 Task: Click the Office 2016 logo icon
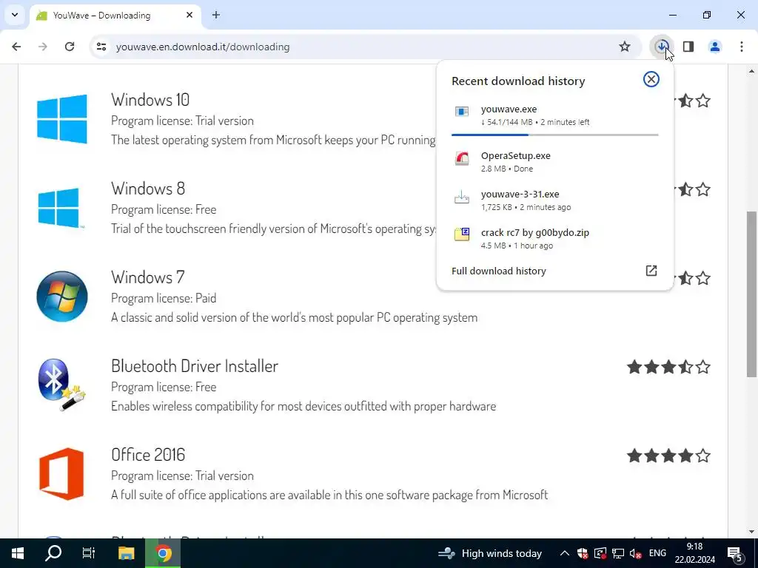pyautogui.click(x=61, y=474)
